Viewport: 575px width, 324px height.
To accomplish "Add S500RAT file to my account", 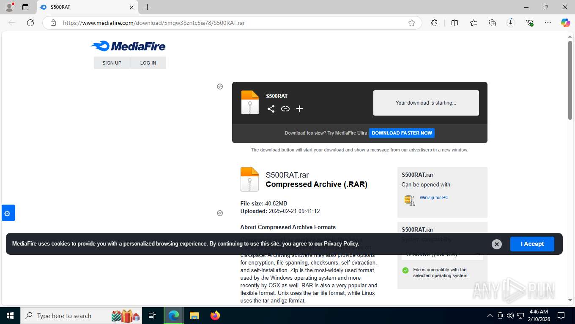I will [x=299, y=109].
